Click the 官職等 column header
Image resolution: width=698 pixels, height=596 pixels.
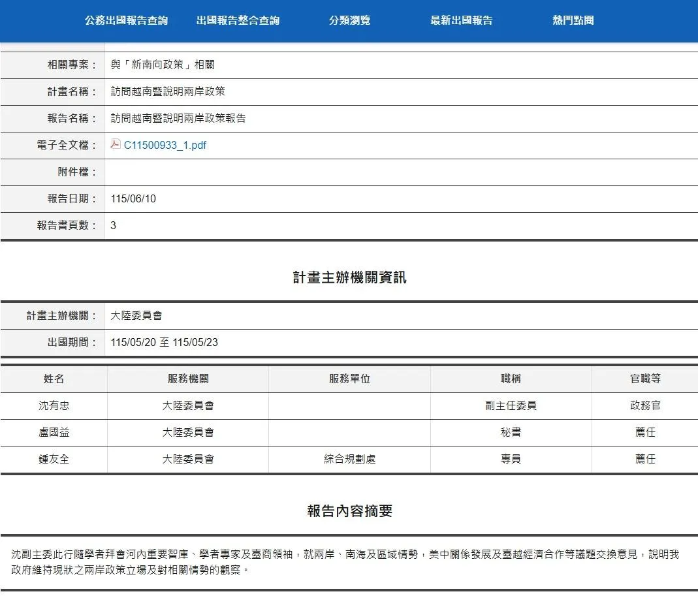tap(645, 379)
